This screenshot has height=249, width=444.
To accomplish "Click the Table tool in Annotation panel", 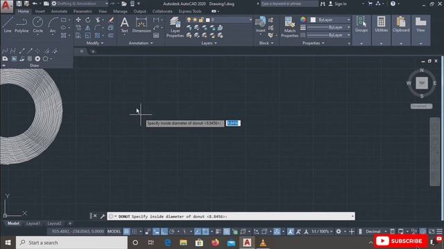I will [156, 35].
